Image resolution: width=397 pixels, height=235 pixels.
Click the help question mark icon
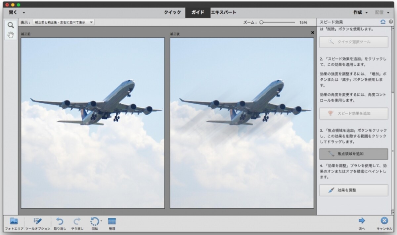(391, 22)
